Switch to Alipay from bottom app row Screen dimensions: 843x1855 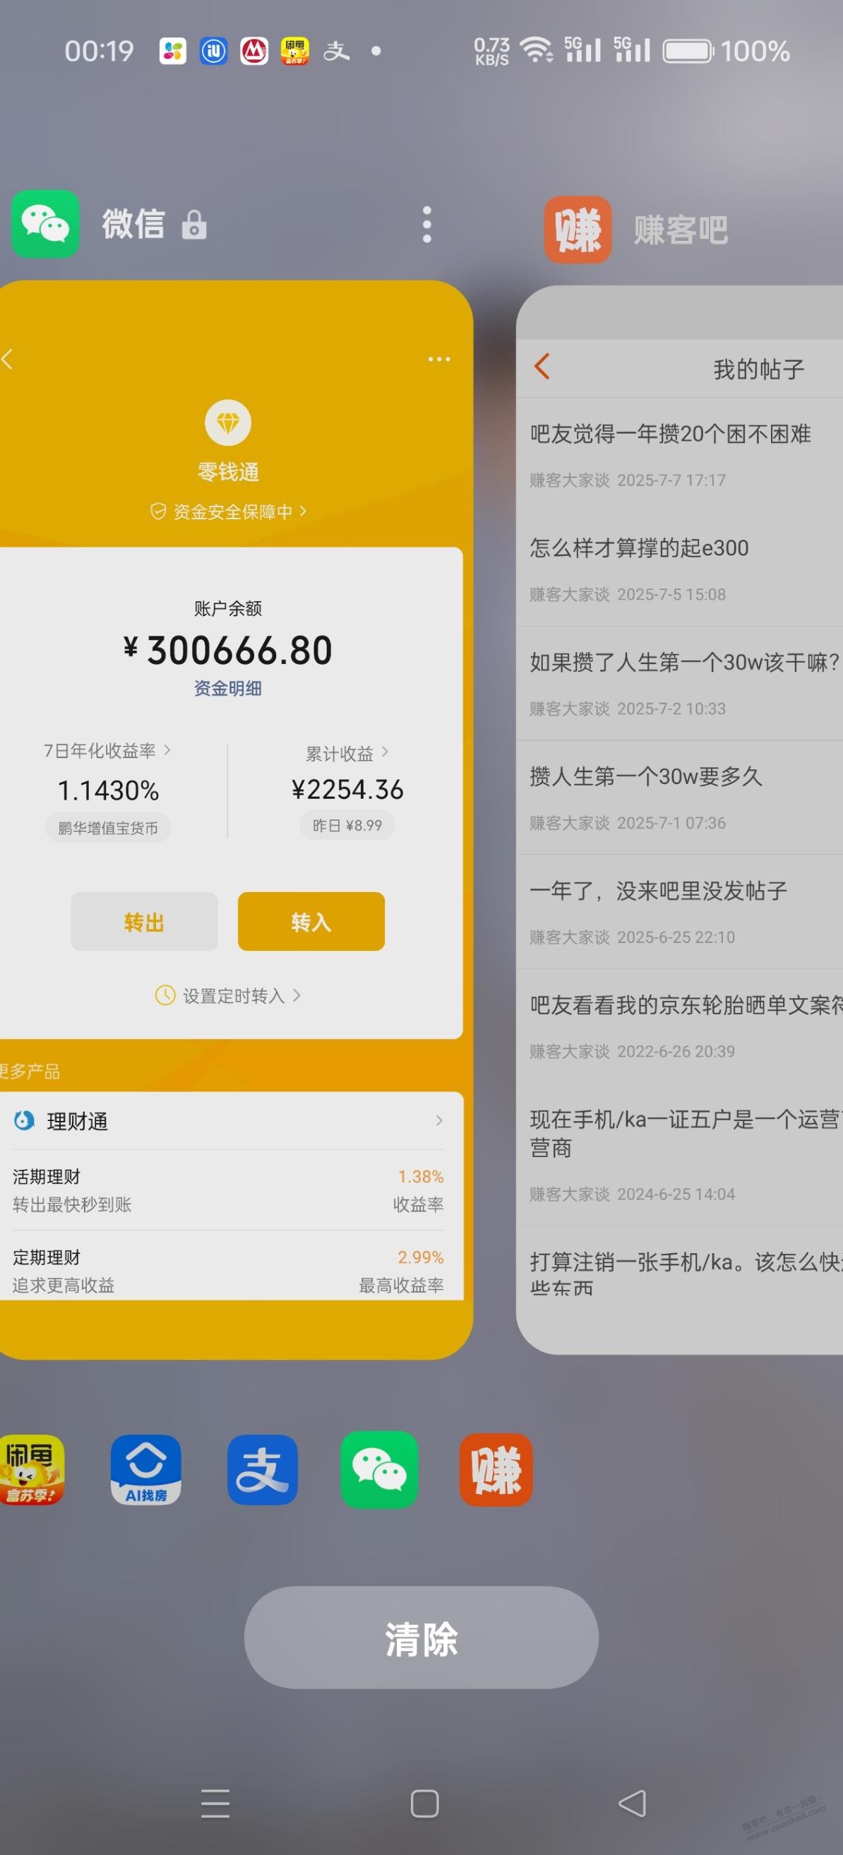point(262,1470)
